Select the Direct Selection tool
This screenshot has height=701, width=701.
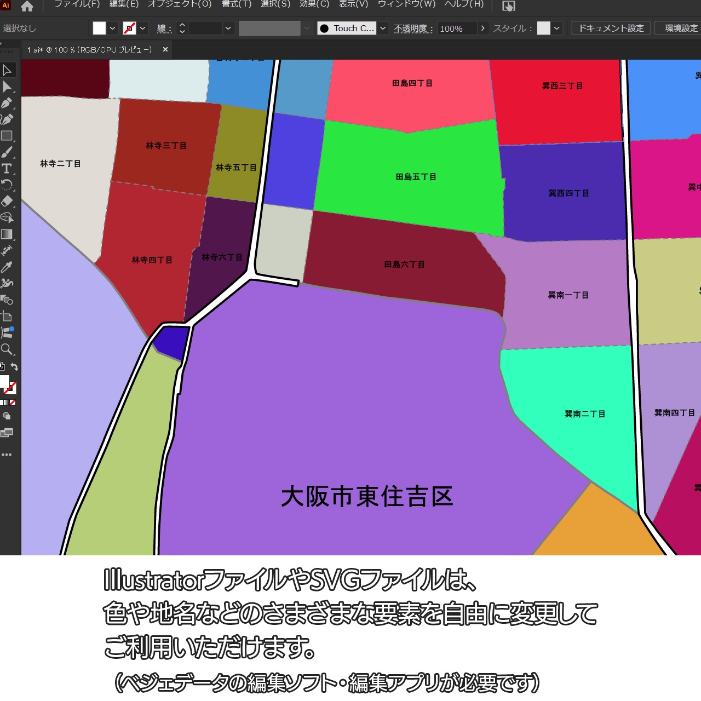click(x=7, y=87)
